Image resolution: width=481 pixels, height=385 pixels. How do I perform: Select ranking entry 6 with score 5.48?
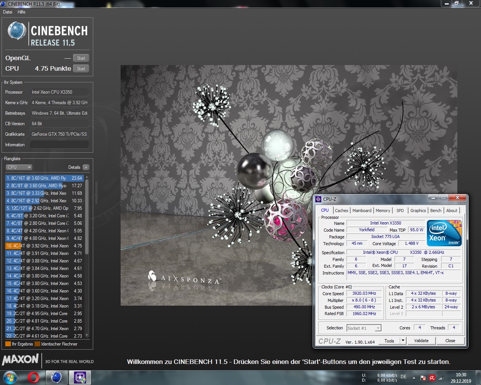(45, 216)
